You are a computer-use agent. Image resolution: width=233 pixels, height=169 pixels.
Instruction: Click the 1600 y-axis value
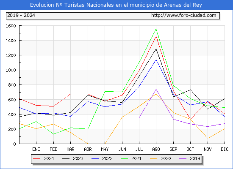coord(11,26)
